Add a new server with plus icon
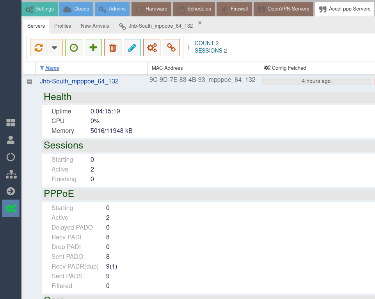This screenshot has width=375, height=299. coord(93,48)
